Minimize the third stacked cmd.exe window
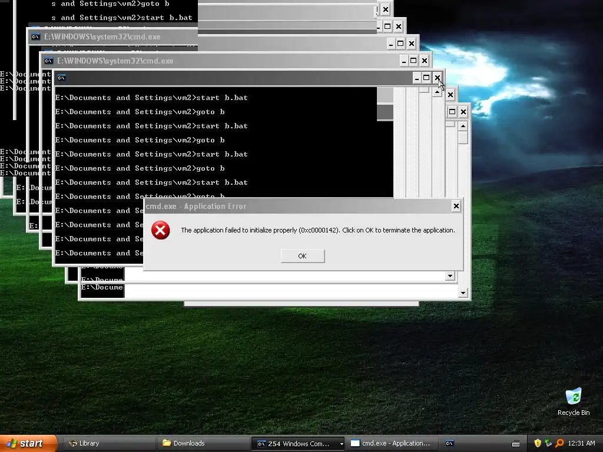This screenshot has height=452, width=603. click(x=391, y=44)
